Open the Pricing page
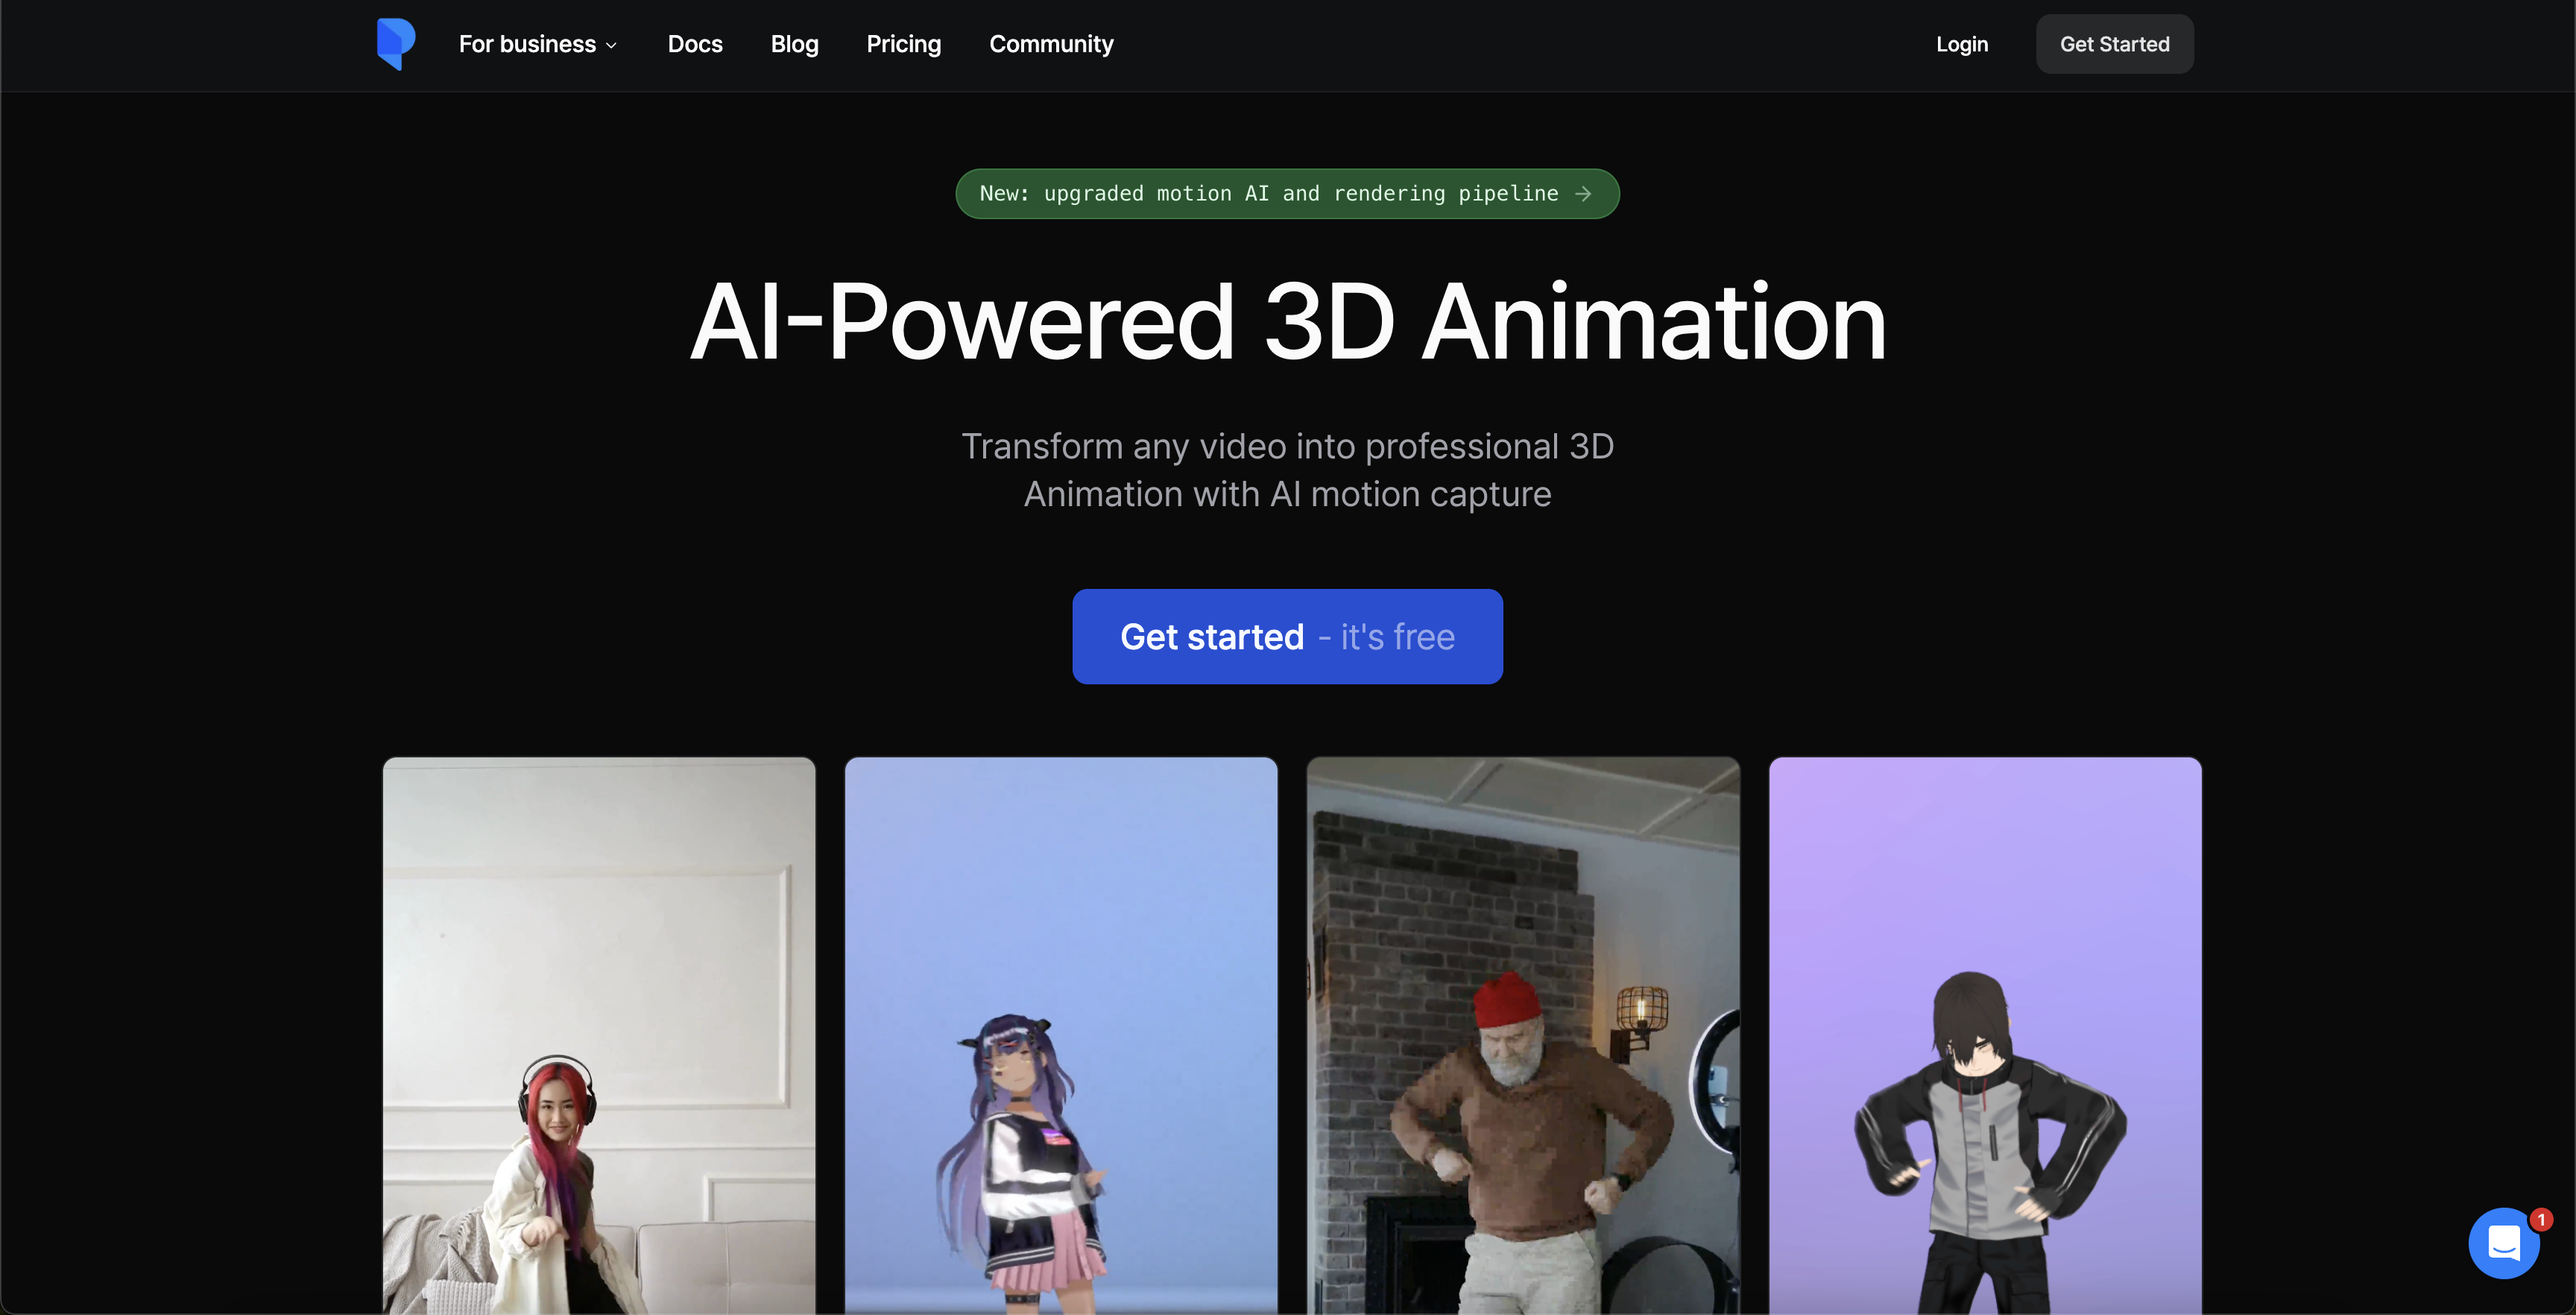Viewport: 2576px width, 1315px height. coord(903,44)
